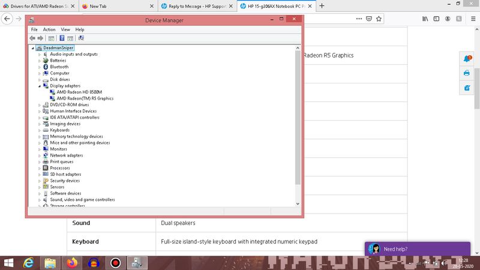Screen dimensions: 480x270
Task: Open the View menu
Action: point(65,29)
